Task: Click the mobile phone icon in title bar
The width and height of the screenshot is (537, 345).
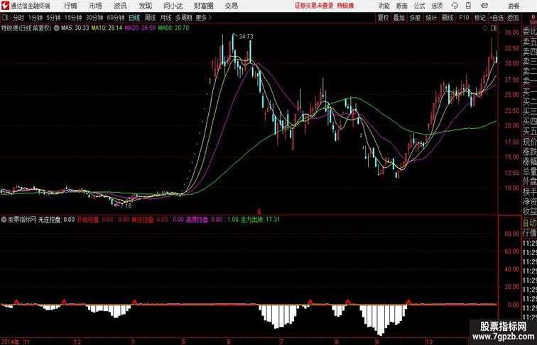Action: click(x=468, y=6)
